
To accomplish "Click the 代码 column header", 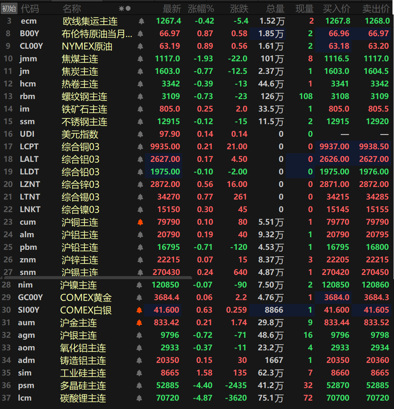I will coord(30,8).
